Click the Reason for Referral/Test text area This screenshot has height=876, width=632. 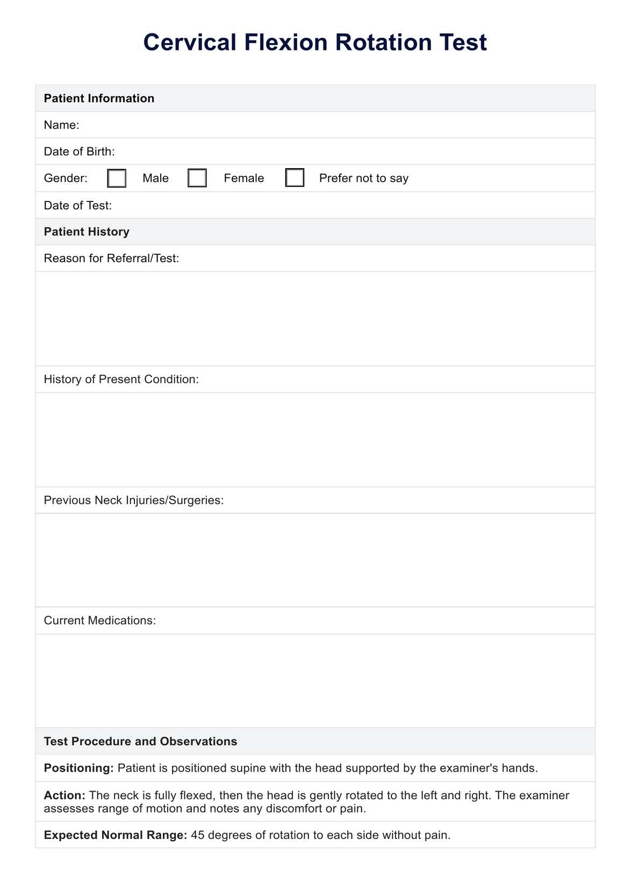315,319
